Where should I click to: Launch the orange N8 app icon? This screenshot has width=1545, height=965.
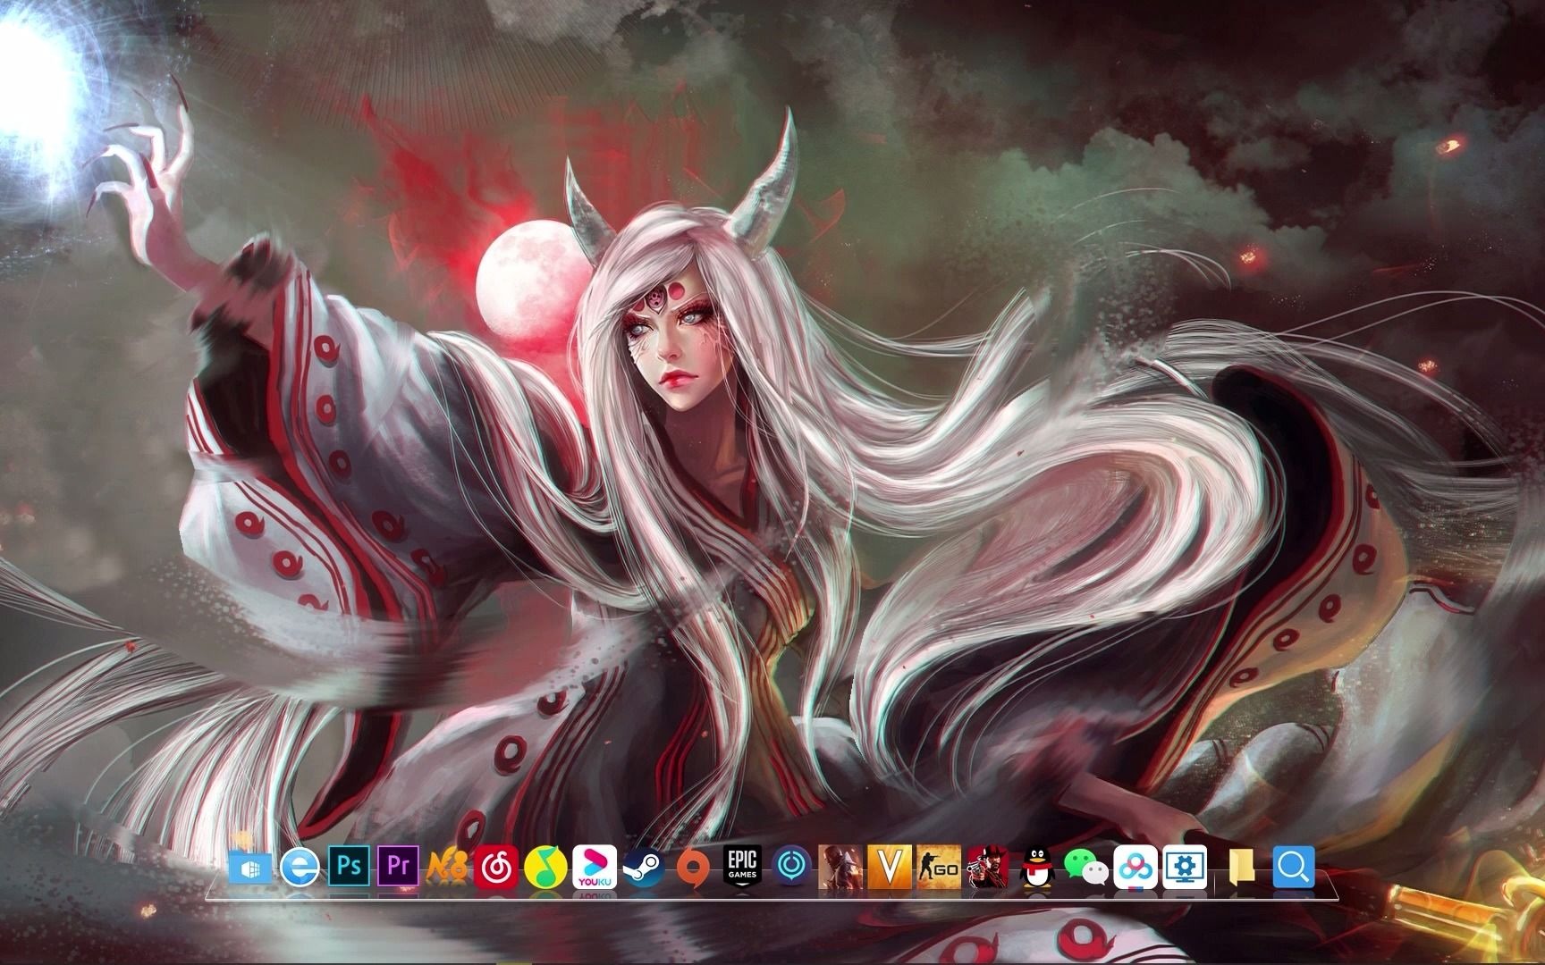pos(448,868)
